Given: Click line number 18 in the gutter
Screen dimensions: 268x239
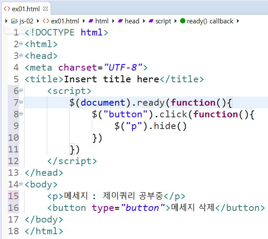Looking at the screenshot, I should [x=13, y=231].
